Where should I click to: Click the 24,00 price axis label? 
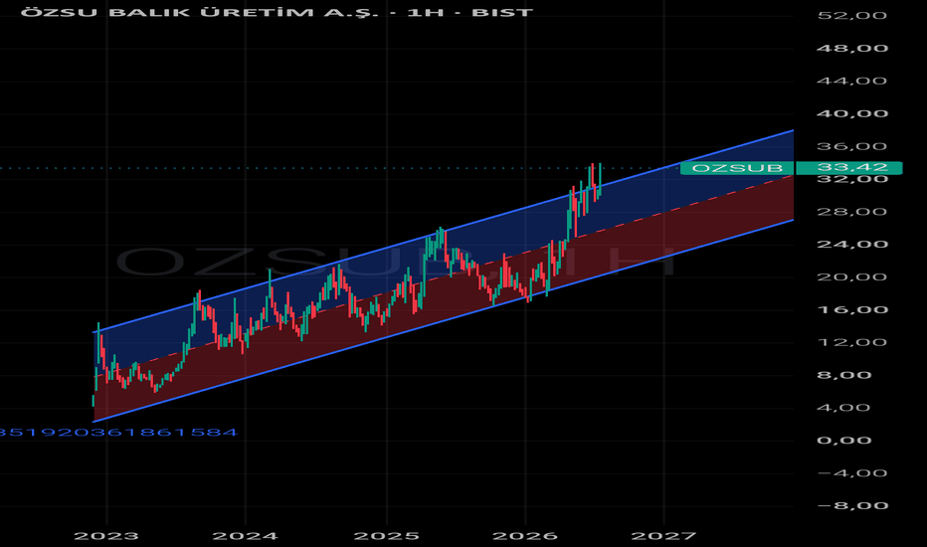coord(852,245)
